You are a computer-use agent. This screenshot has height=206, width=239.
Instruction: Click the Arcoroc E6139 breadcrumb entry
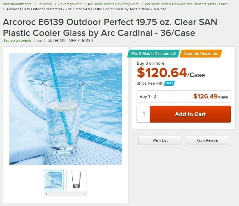point(86,9)
